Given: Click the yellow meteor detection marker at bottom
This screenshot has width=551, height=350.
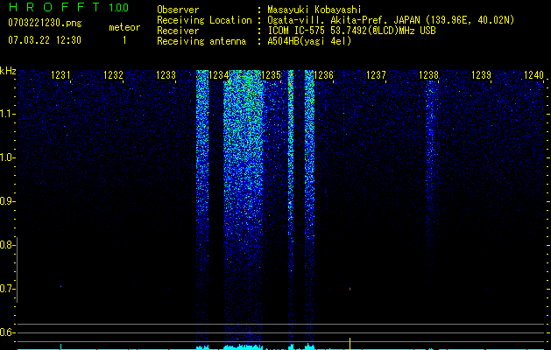Looking at the screenshot, I should (x=350, y=344).
